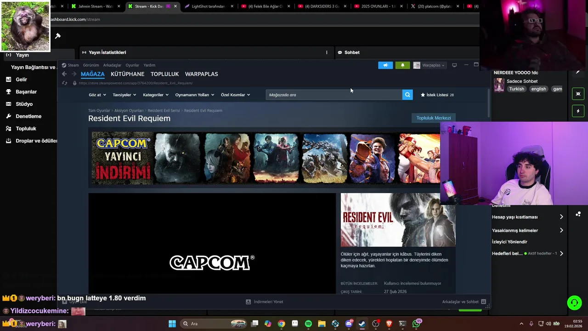588x331 pixels.
Task: Open Steam announcements megaphone button
Action: 385,65
